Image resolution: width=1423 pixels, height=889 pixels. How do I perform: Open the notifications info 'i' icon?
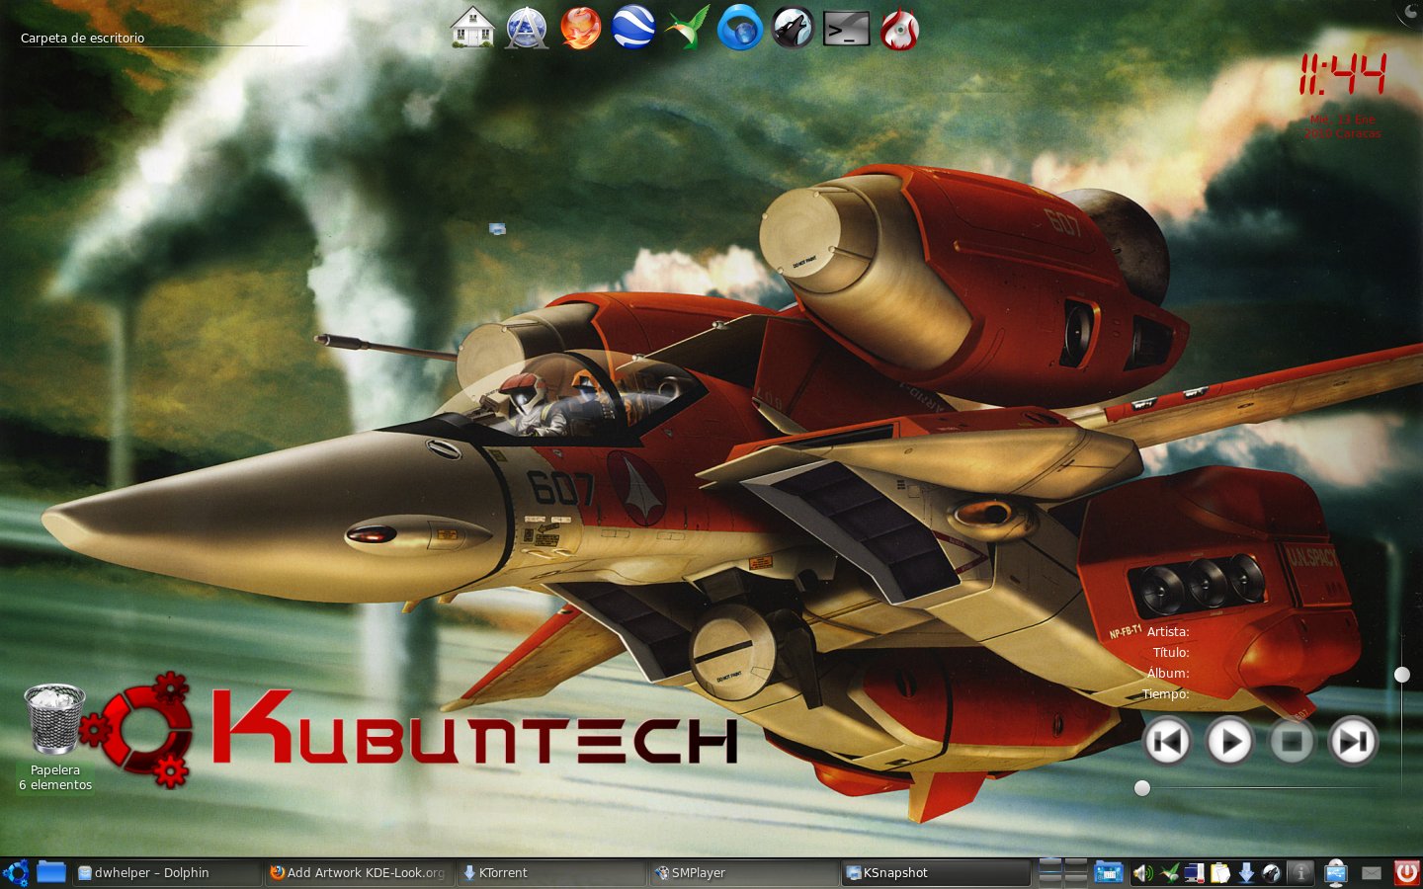(x=1300, y=873)
